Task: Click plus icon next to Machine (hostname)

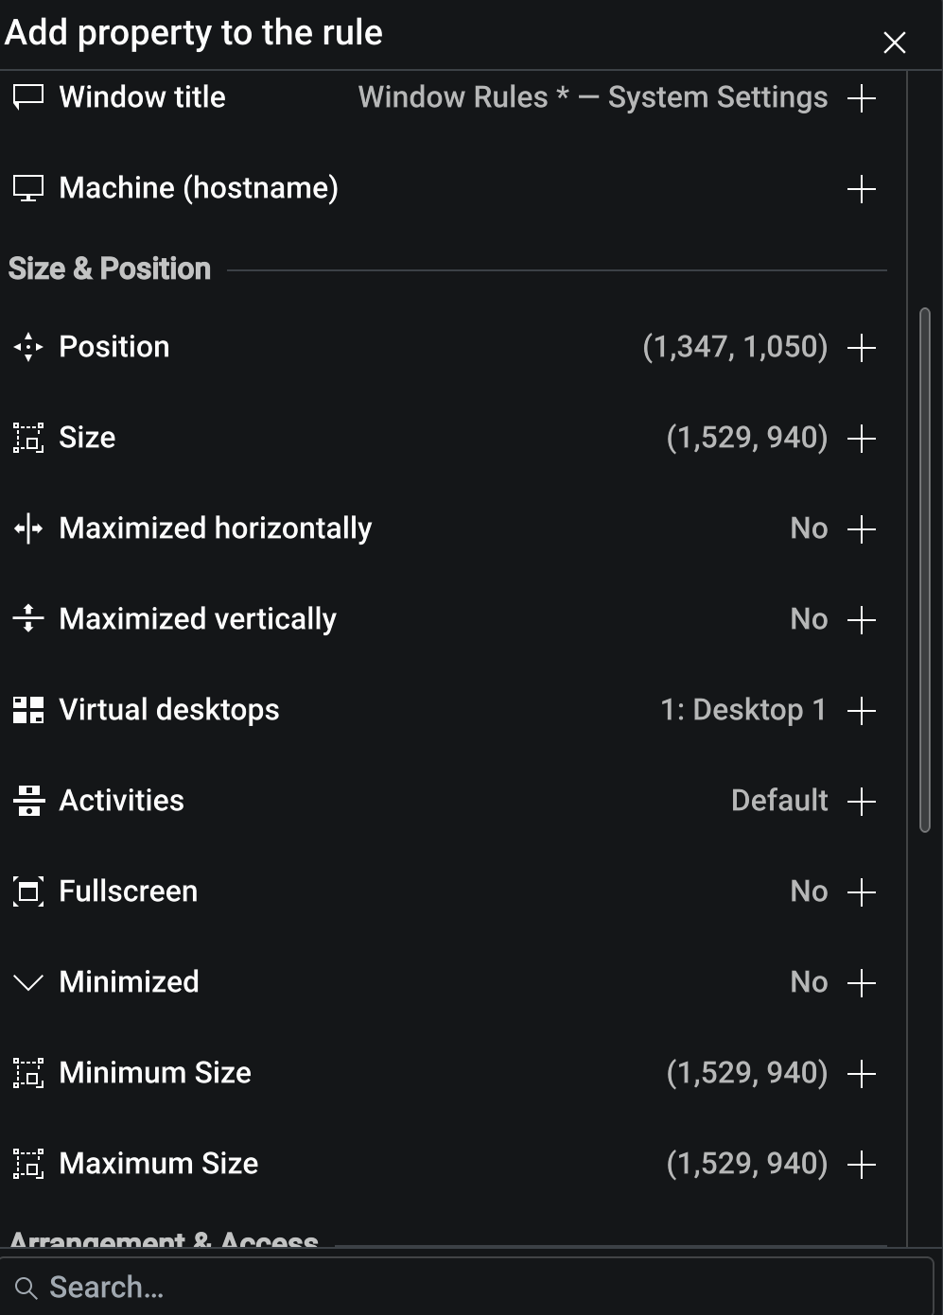Action: pos(861,189)
